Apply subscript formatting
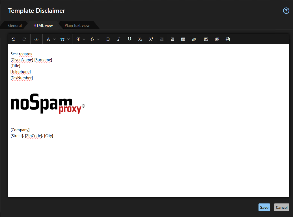The image size is (293, 217). (x=140, y=39)
